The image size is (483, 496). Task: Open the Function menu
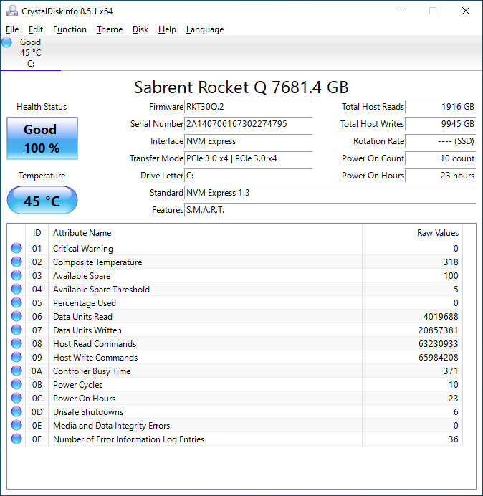point(70,29)
